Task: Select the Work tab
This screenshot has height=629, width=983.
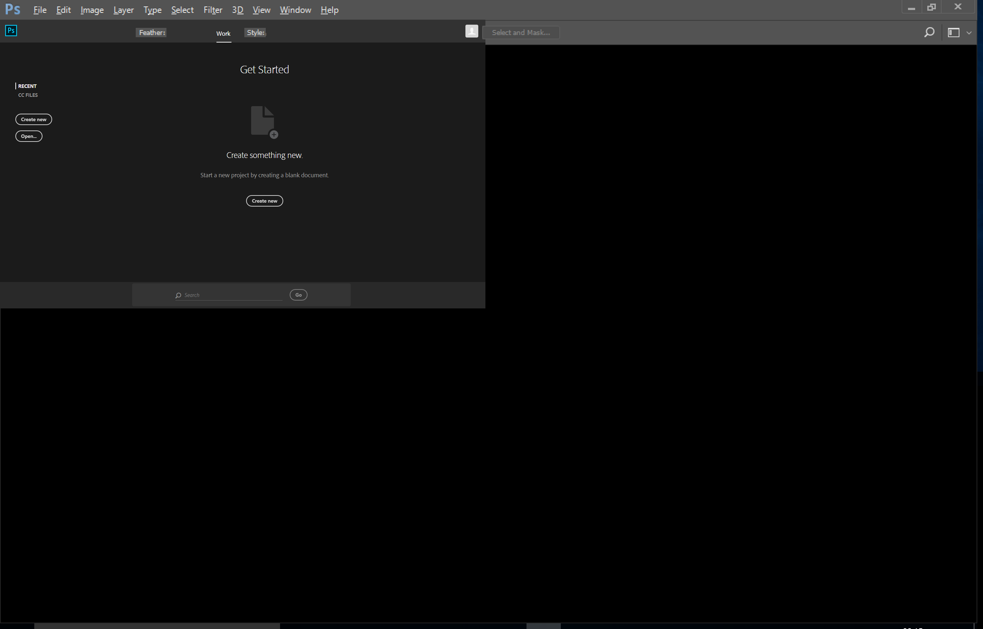Action: point(223,32)
